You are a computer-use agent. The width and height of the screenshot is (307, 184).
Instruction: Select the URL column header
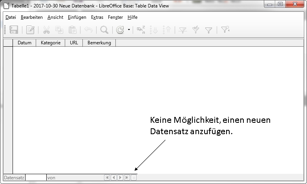pos(74,43)
